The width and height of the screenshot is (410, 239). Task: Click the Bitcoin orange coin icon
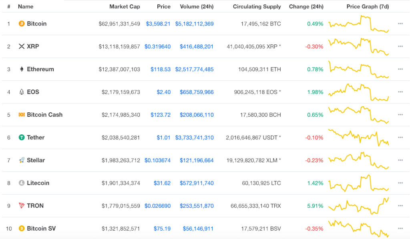click(22, 24)
